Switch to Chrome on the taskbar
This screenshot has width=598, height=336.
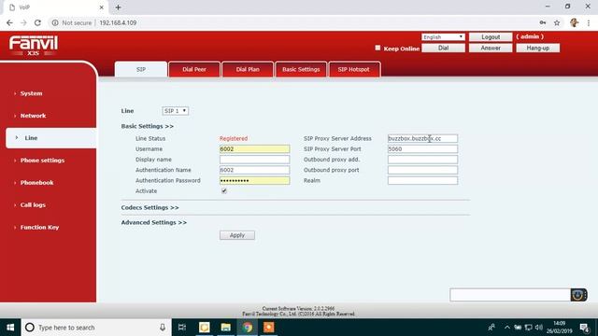248,328
